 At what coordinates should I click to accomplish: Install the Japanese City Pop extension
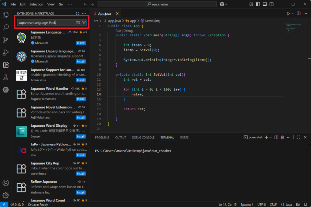81,174
